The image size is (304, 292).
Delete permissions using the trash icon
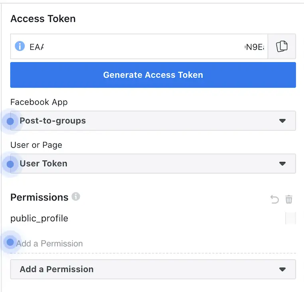coord(289,199)
